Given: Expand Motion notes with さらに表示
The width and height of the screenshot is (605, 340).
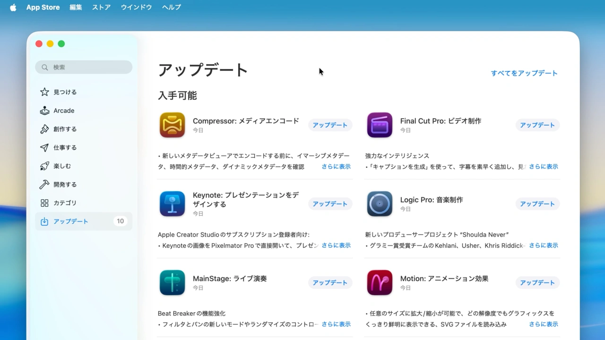Looking at the screenshot, I should [x=544, y=324].
